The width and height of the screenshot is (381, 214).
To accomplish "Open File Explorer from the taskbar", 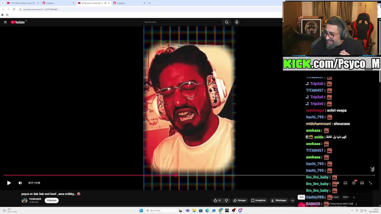I will (x=194, y=210).
